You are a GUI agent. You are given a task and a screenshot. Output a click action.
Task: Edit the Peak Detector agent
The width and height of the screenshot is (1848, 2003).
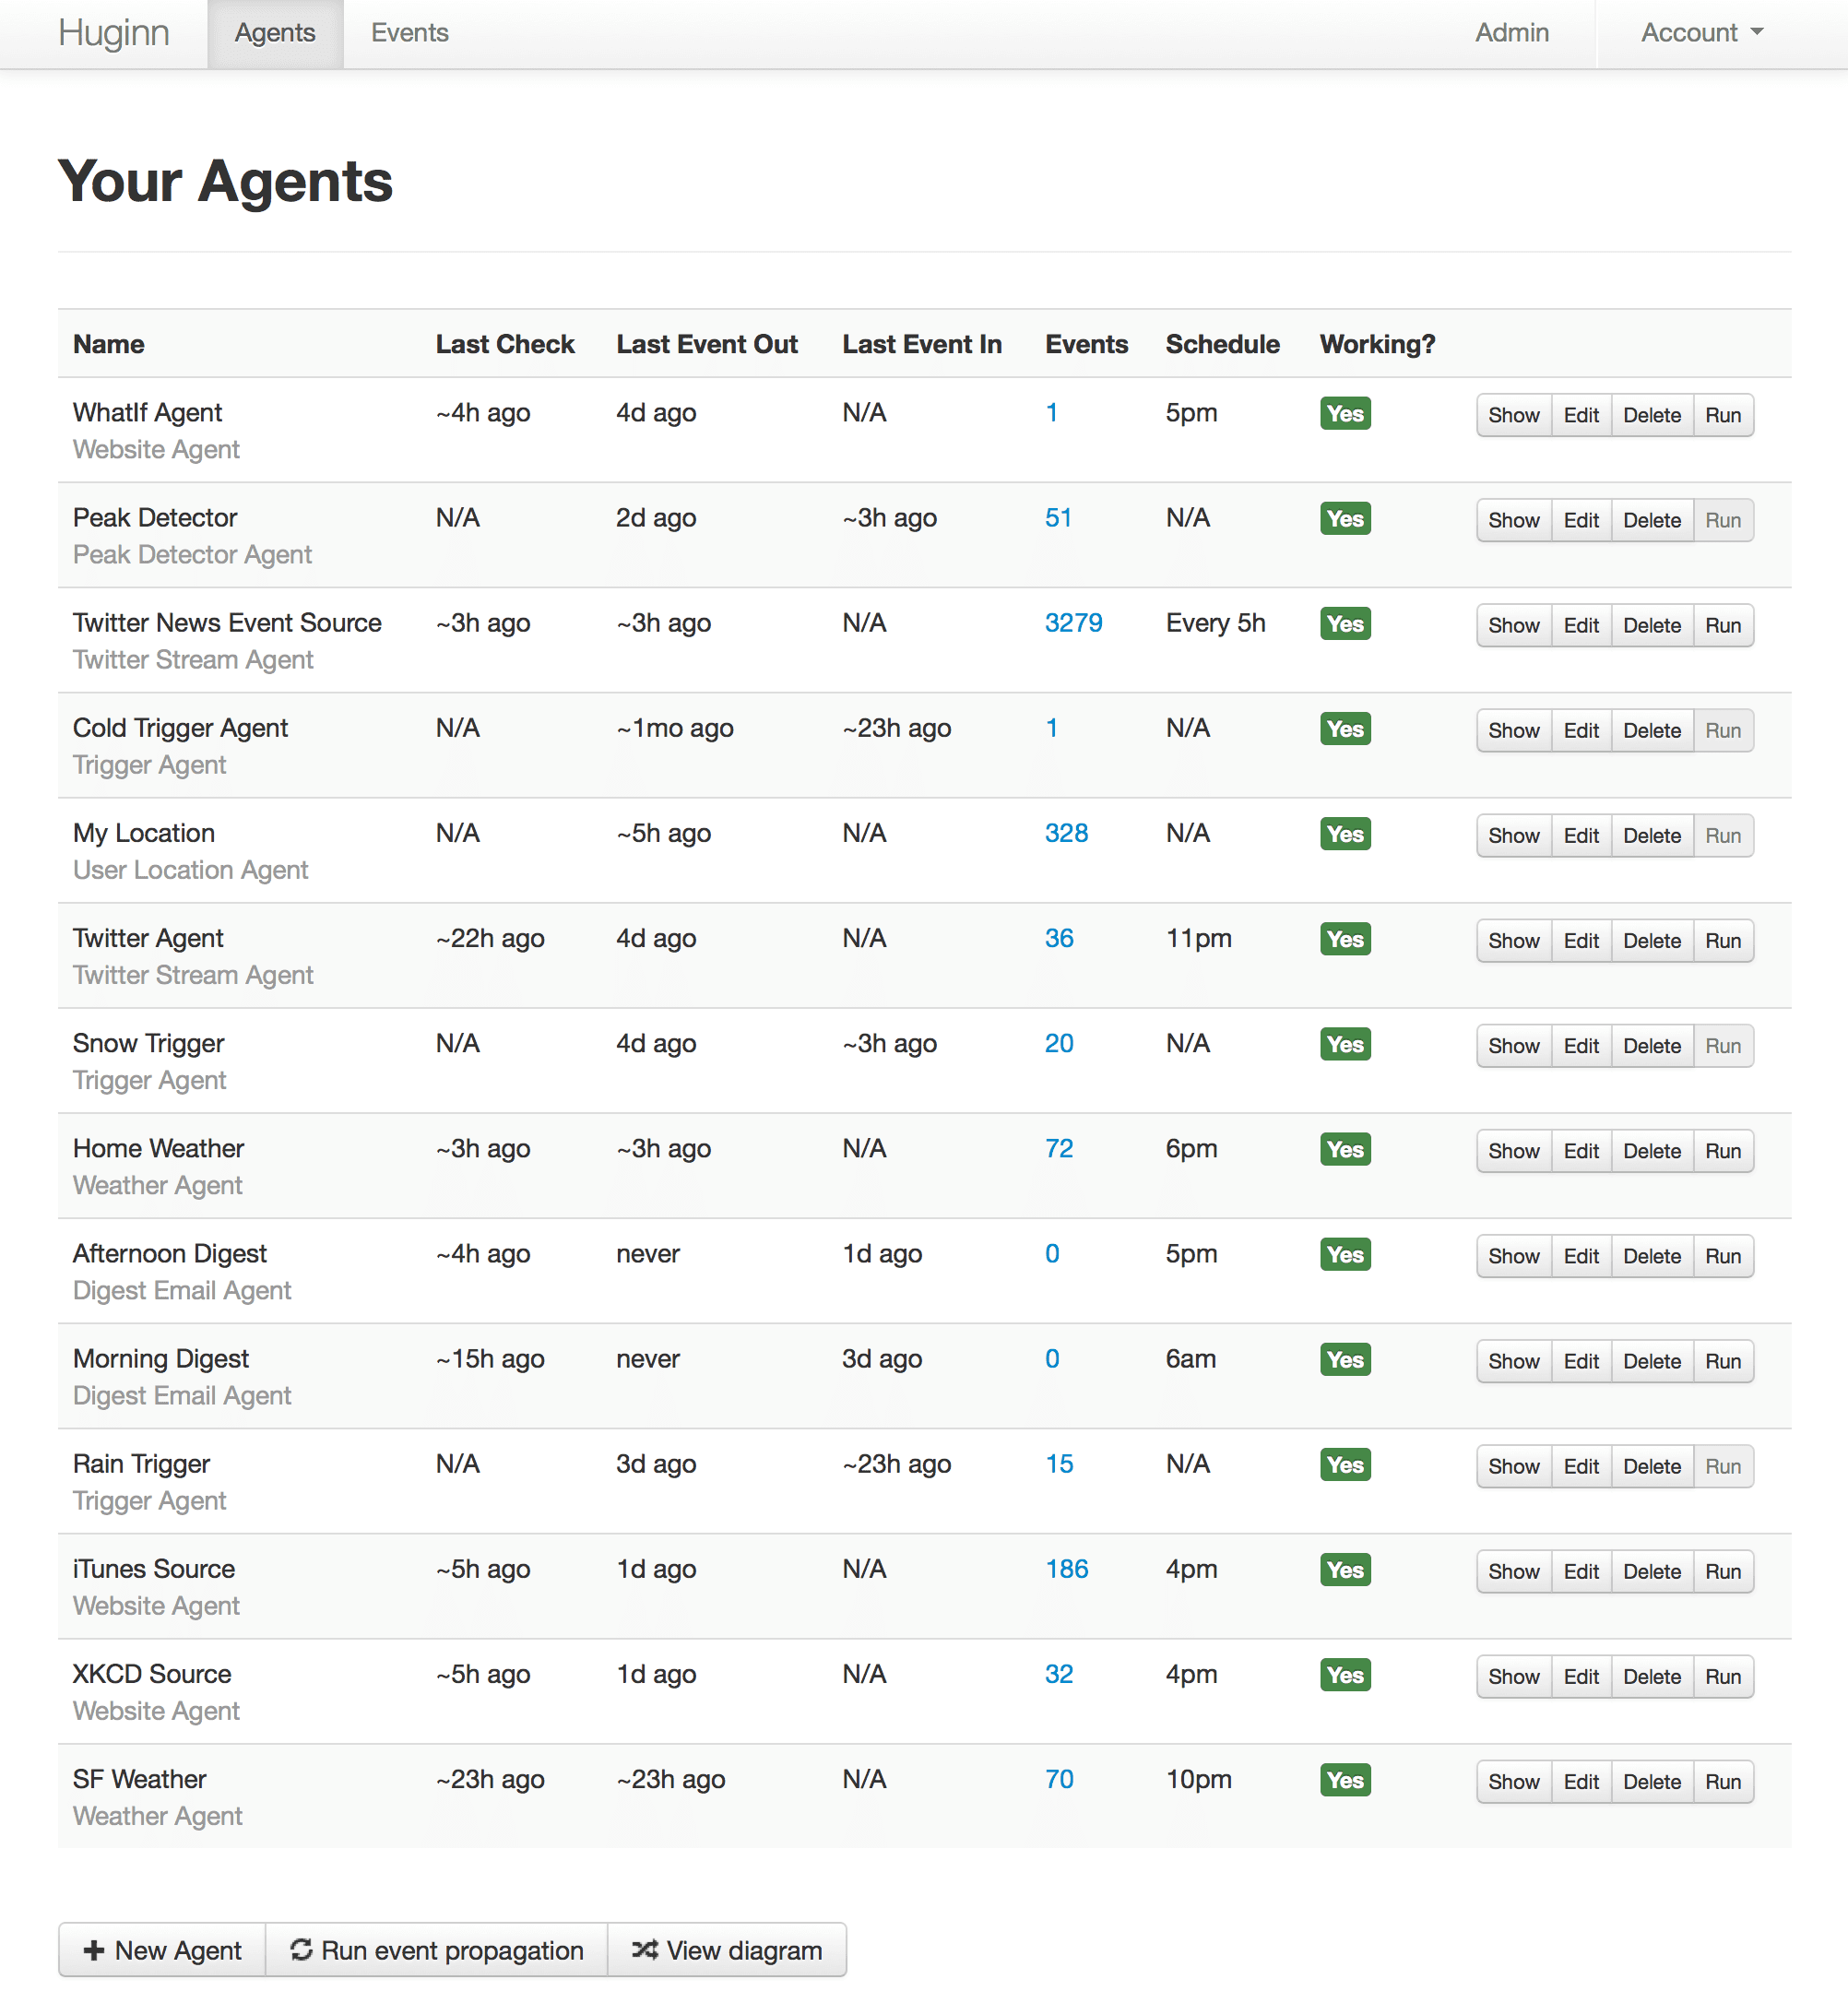(x=1580, y=520)
